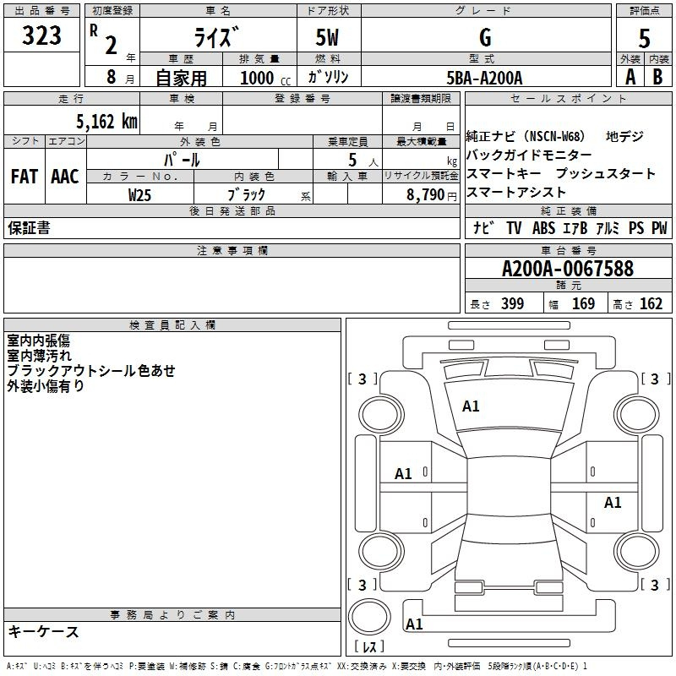Select exterior rating A

point(630,77)
